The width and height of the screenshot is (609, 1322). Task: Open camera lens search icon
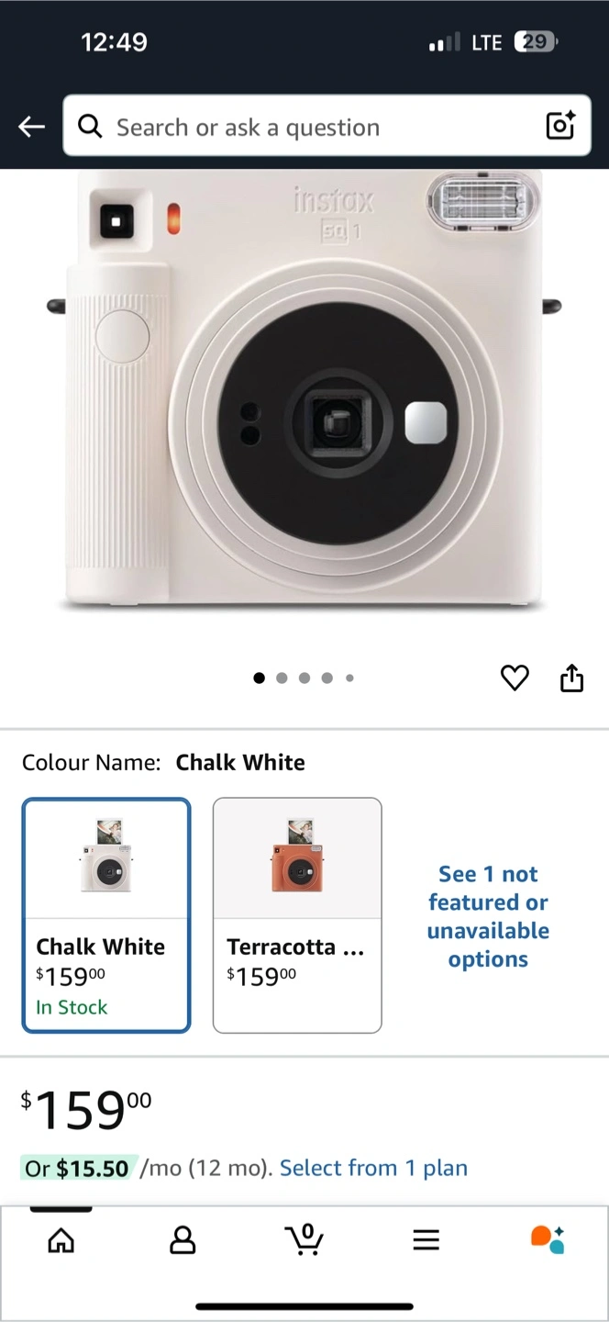click(560, 126)
